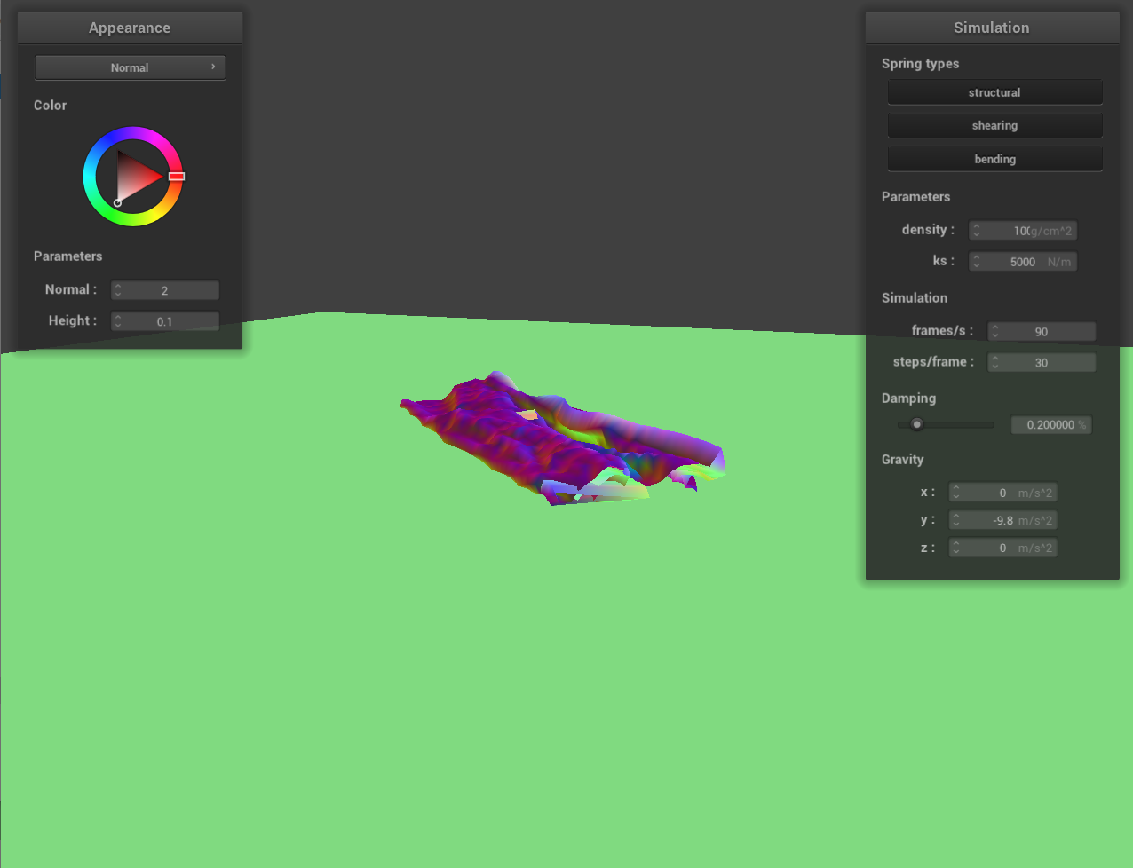The image size is (1133, 868).
Task: Click the density stepper arrows
Action: coord(977,231)
